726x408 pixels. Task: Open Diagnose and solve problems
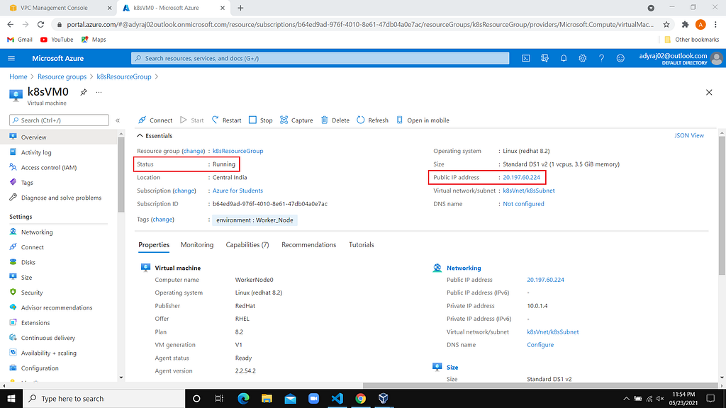click(x=61, y=198)
